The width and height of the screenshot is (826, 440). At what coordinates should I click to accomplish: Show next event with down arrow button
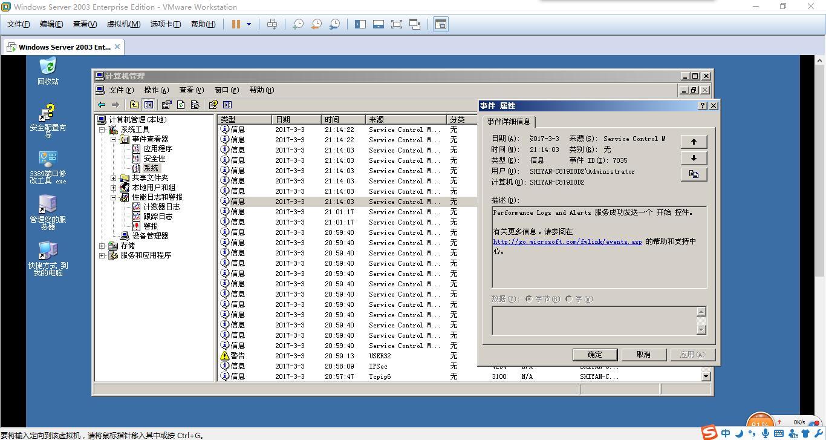point(694,158)
